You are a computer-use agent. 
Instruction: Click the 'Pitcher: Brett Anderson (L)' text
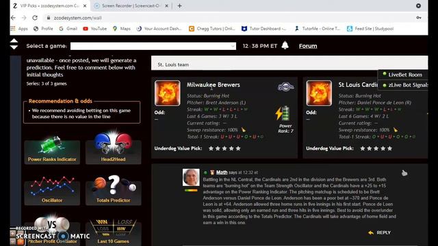coord(216,102)
